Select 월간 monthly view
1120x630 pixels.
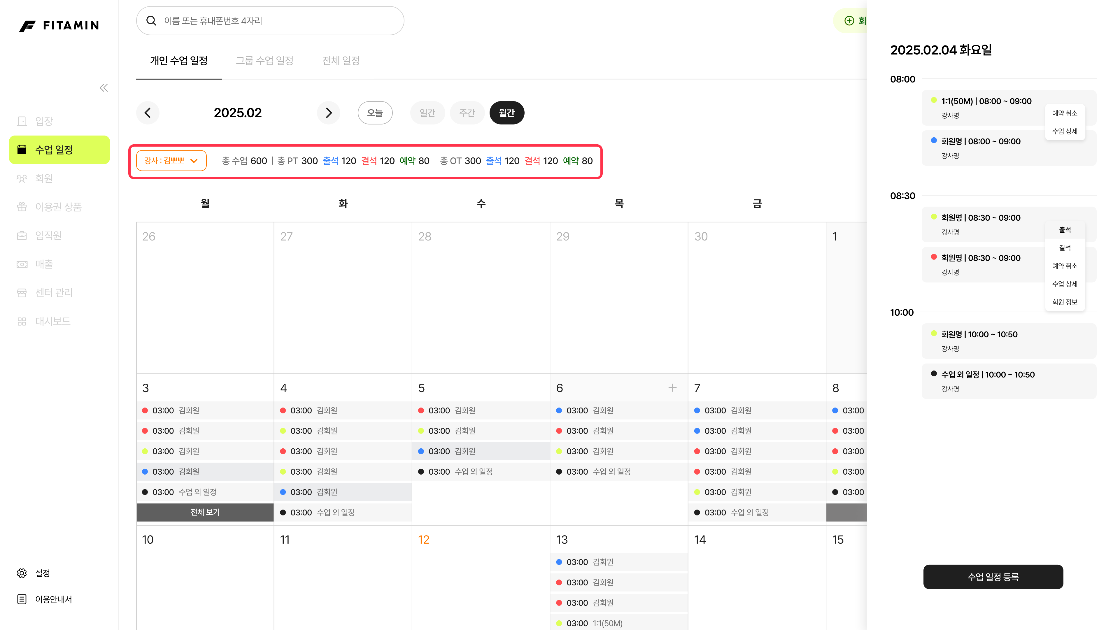click(506, 113)
